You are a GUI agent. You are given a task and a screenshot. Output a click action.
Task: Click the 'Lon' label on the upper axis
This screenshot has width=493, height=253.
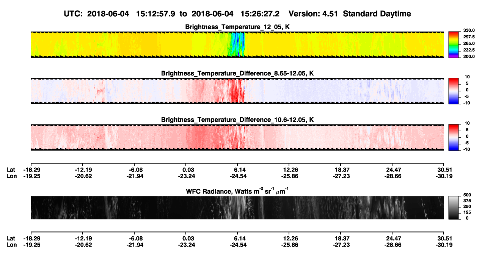(11, 176)
